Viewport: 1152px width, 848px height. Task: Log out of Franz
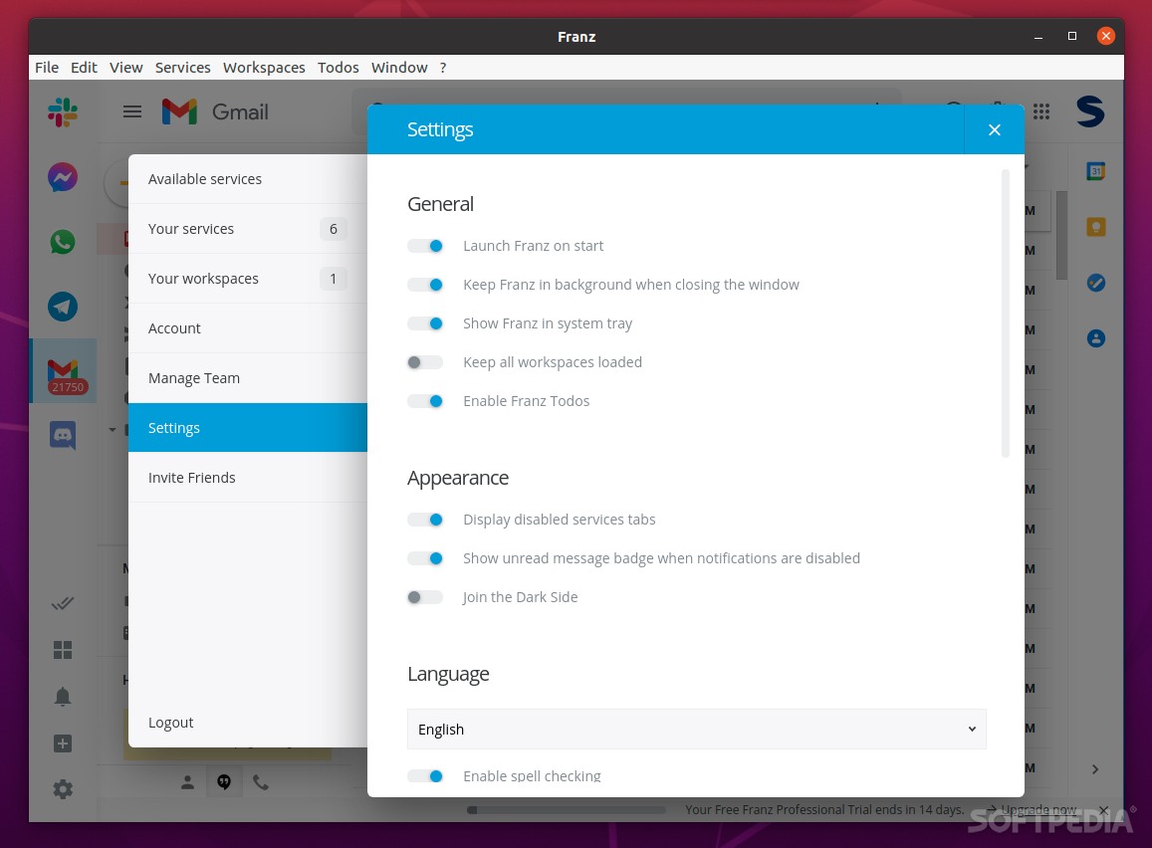pyautogui.click(x=170, y=722)
